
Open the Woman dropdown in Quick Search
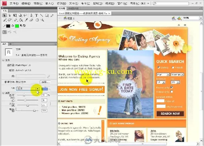[177, 75]
